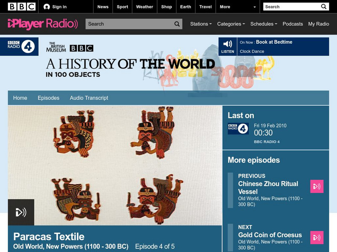
Task: Click the Episode 4 of 5 text
Action: point(155,247)
